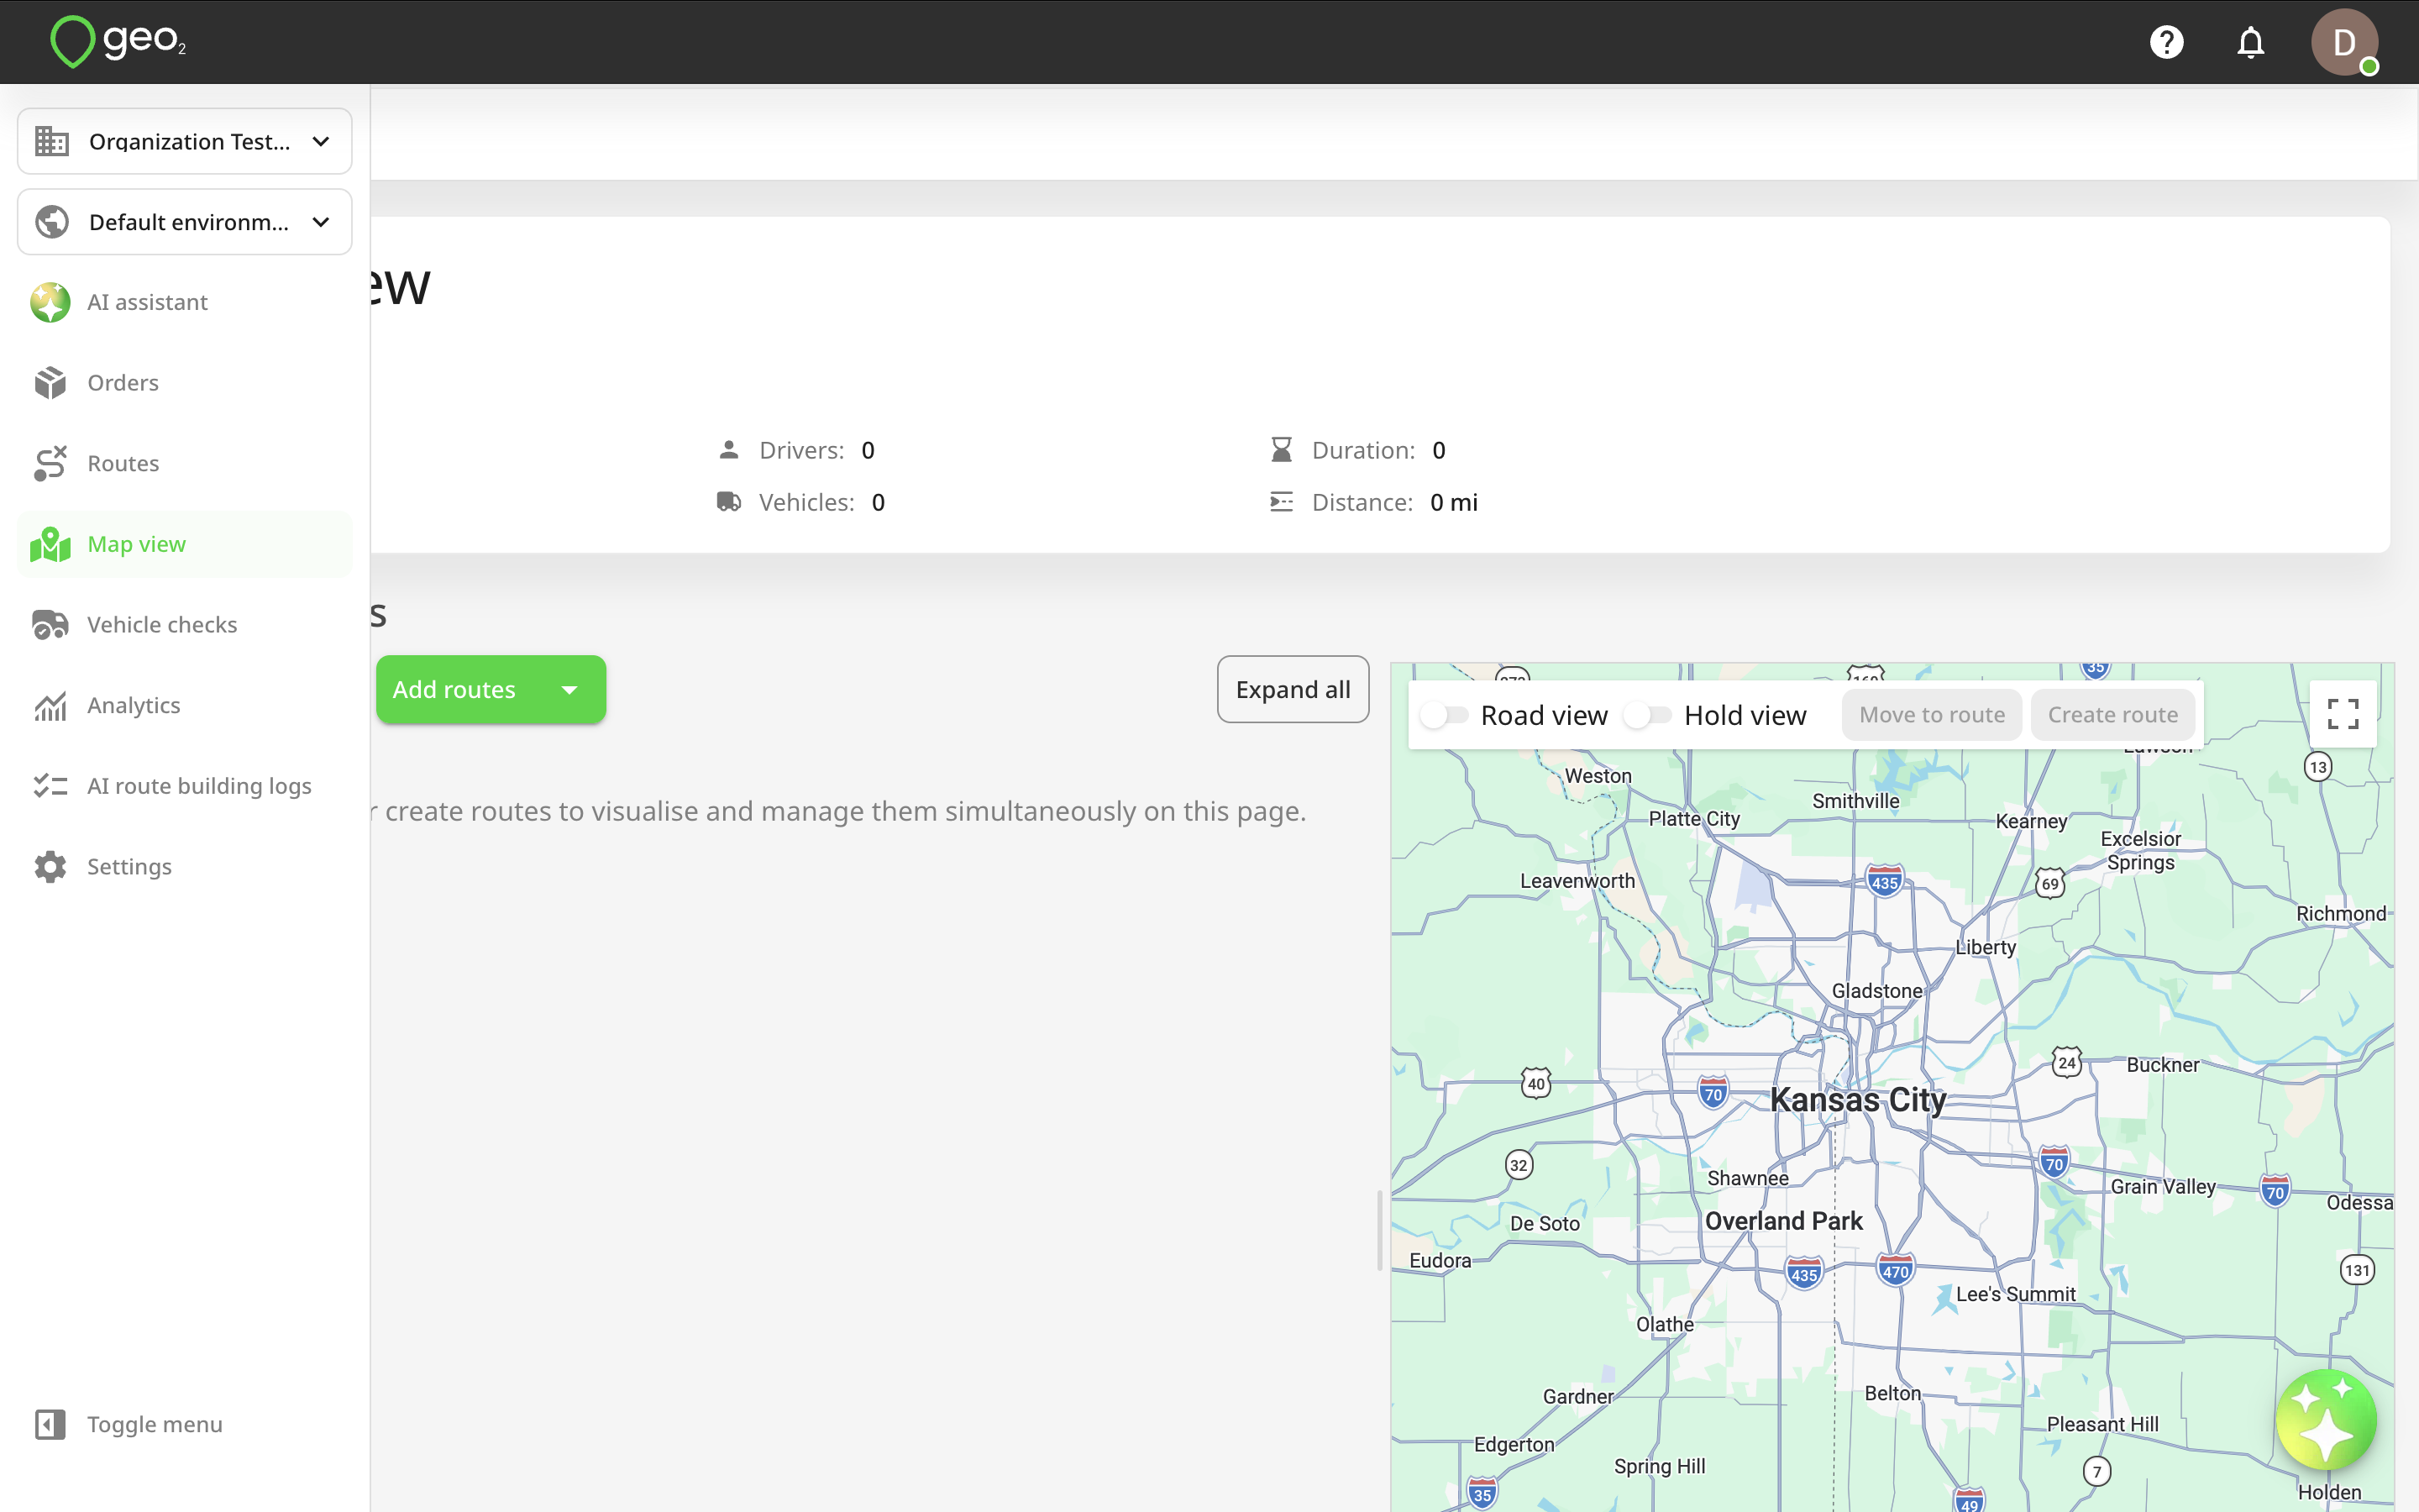The image size is (2419, 1512).
Task: Click the Leavenworth map label
Action: [x=1577, y=881]
